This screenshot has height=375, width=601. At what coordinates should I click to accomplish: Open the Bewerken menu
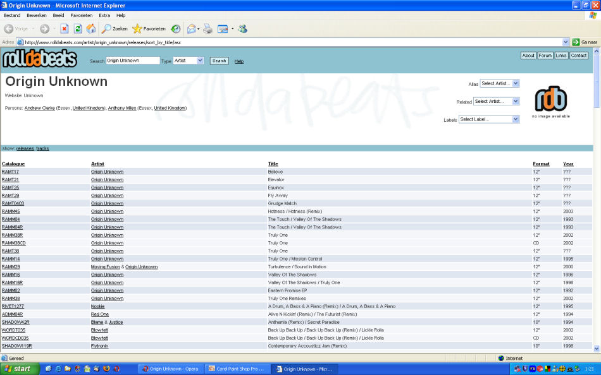[37, 15]
